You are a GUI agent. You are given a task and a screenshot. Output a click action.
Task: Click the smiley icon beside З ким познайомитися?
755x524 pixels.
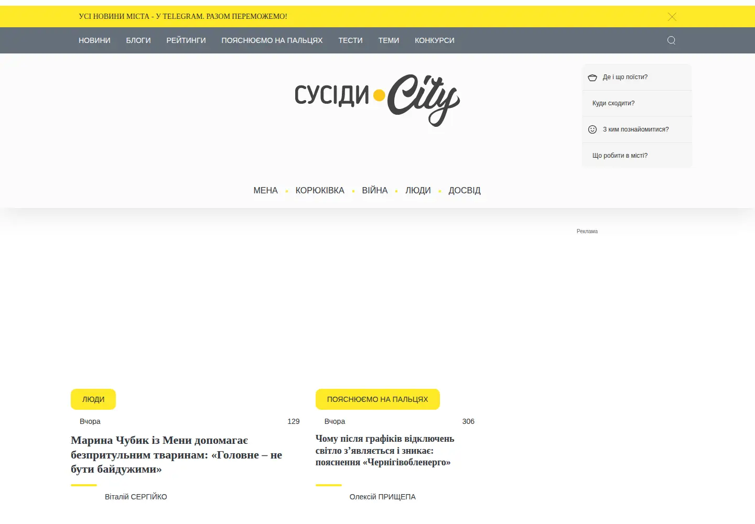click(x=592, y=129)
